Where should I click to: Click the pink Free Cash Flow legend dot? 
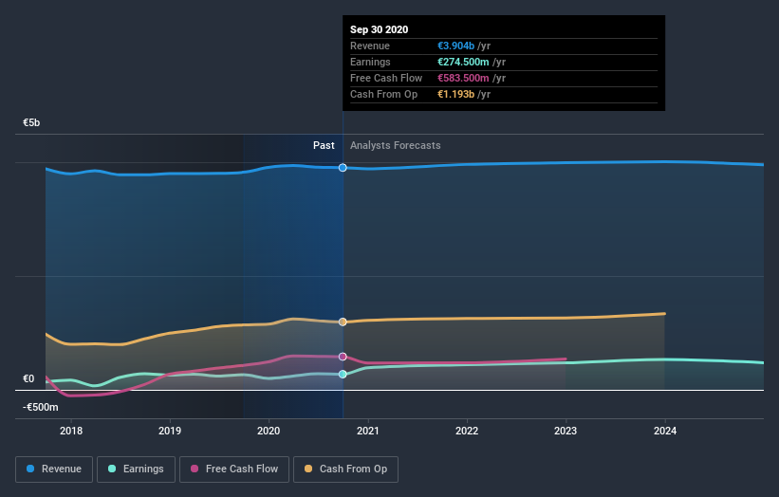[x=195, y=469]
